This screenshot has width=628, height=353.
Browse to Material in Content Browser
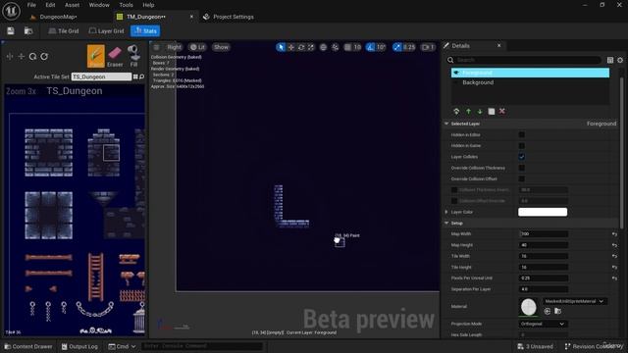(557, 311)
